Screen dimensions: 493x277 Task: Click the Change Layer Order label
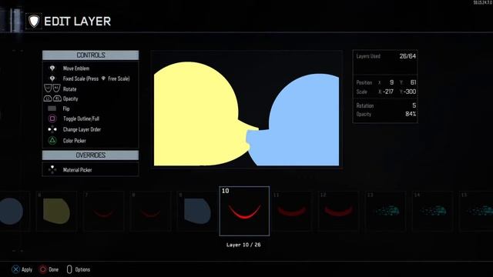[x=82, y=129]
